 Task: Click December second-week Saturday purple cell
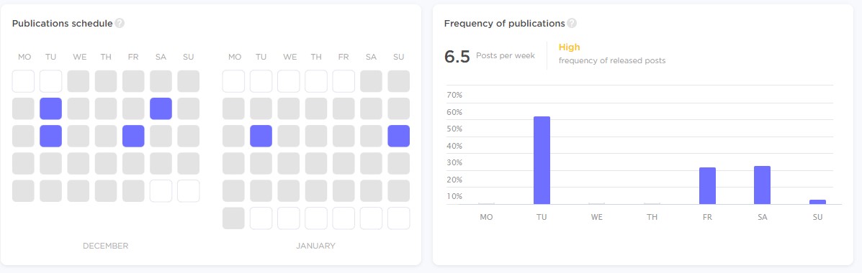pyautogui.click(x=161, y=108)
